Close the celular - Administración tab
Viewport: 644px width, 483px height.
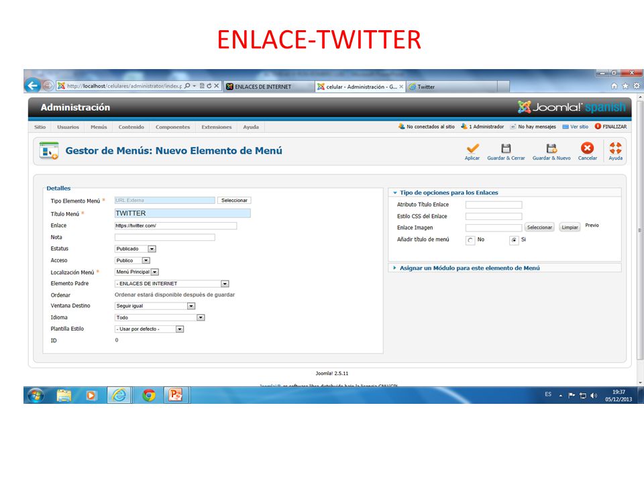[x=401, y=87]
